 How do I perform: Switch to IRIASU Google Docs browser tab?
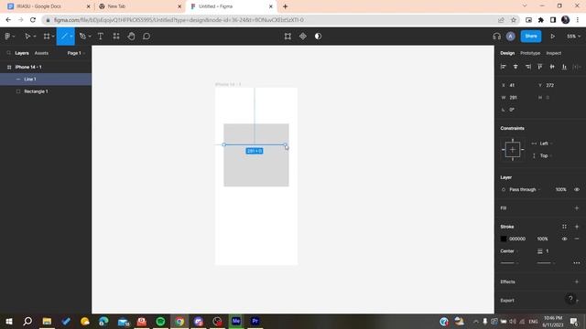pyautogui.click(x=48, y=6)
